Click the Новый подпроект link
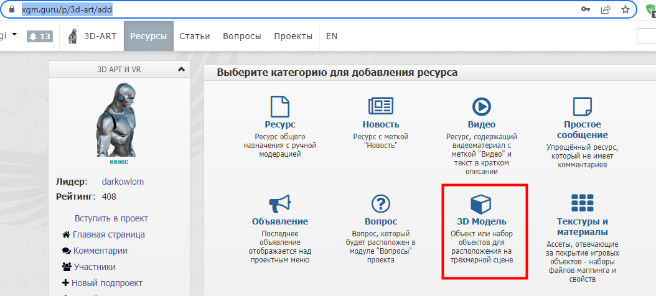The width and height of the screenshot is (656, 296). [x=107, y=283]
